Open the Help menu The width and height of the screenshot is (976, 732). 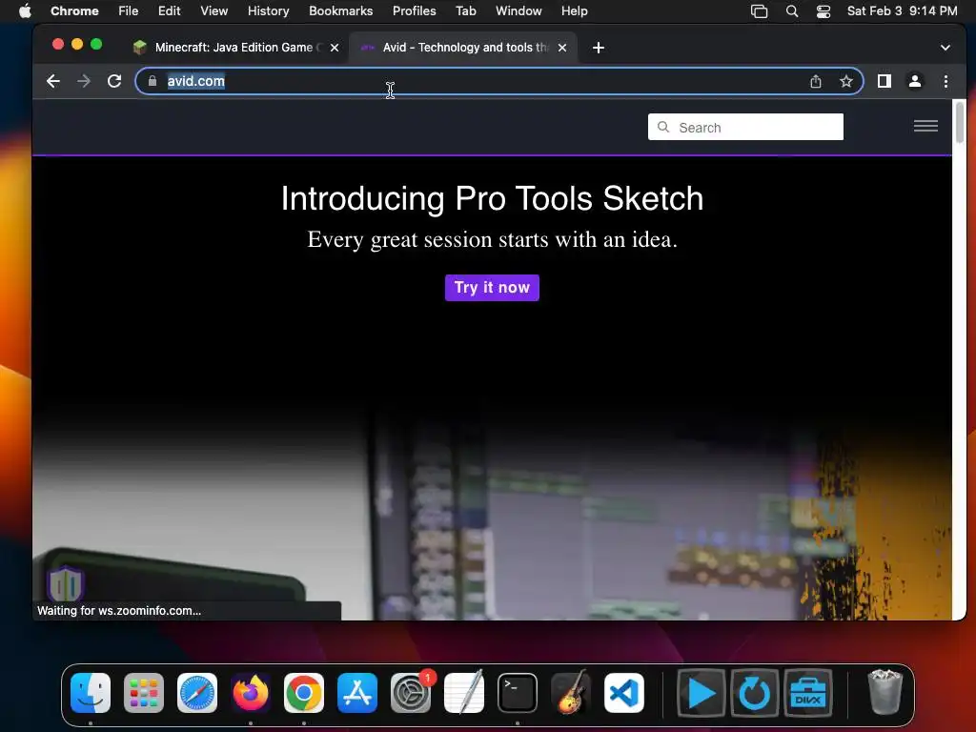[x=574, y=11]
